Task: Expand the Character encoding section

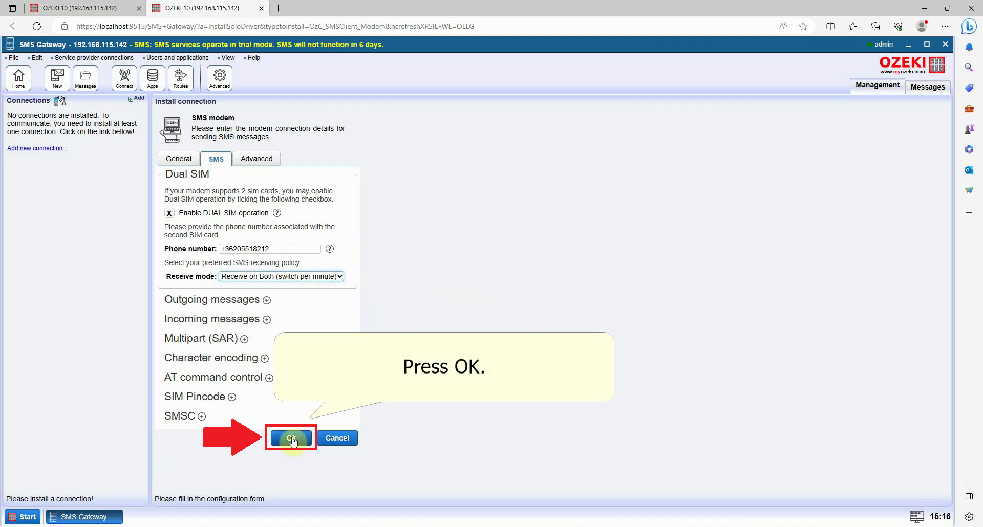Action: click(x=265, y=359)
